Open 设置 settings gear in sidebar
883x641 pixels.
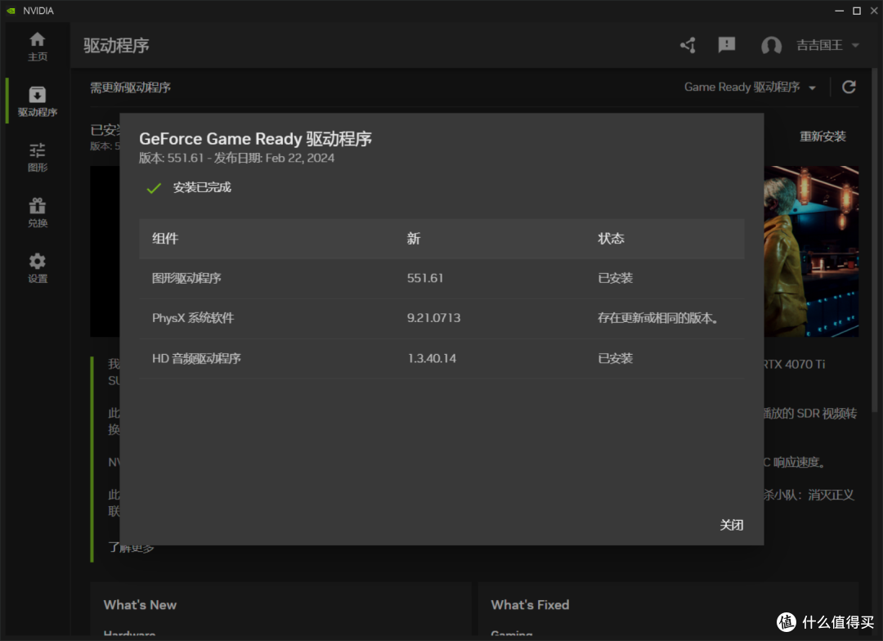[x=38, y=268]
